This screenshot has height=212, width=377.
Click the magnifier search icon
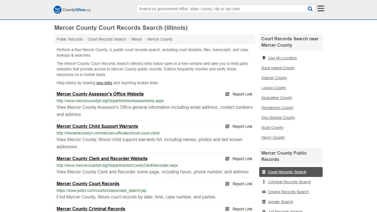[310, 9]
